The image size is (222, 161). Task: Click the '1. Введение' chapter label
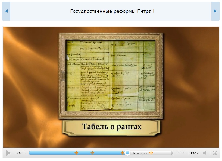(140, 153)
